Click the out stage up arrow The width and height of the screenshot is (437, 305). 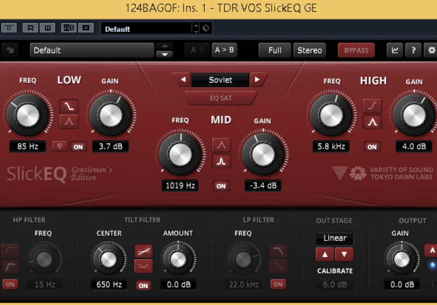click(x=325, y=254)
